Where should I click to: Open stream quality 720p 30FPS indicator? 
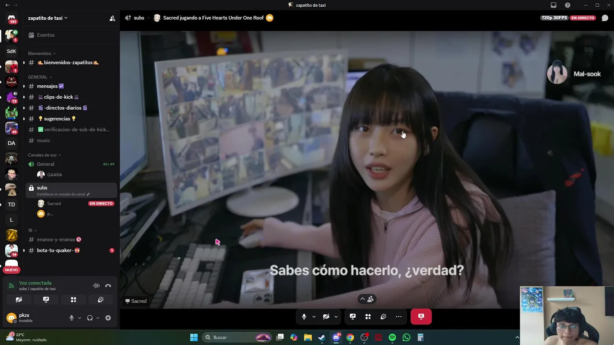pyautogui.click(x=555, y=18)
